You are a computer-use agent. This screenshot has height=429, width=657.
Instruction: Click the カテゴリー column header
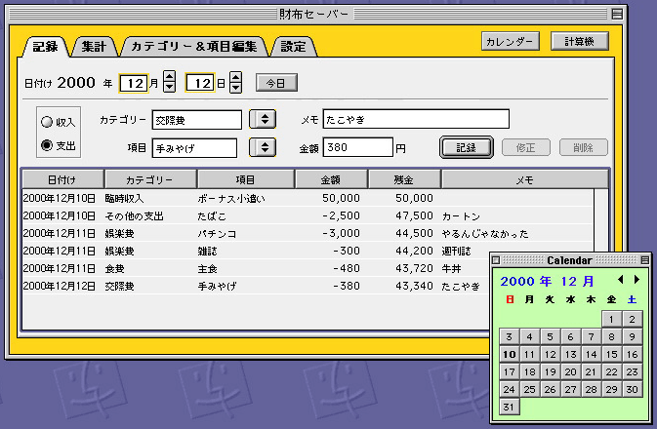click(x=150, y=179)
